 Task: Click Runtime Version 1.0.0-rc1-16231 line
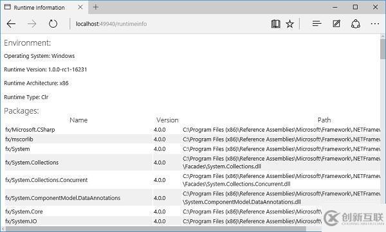click(x=46, y=69)
